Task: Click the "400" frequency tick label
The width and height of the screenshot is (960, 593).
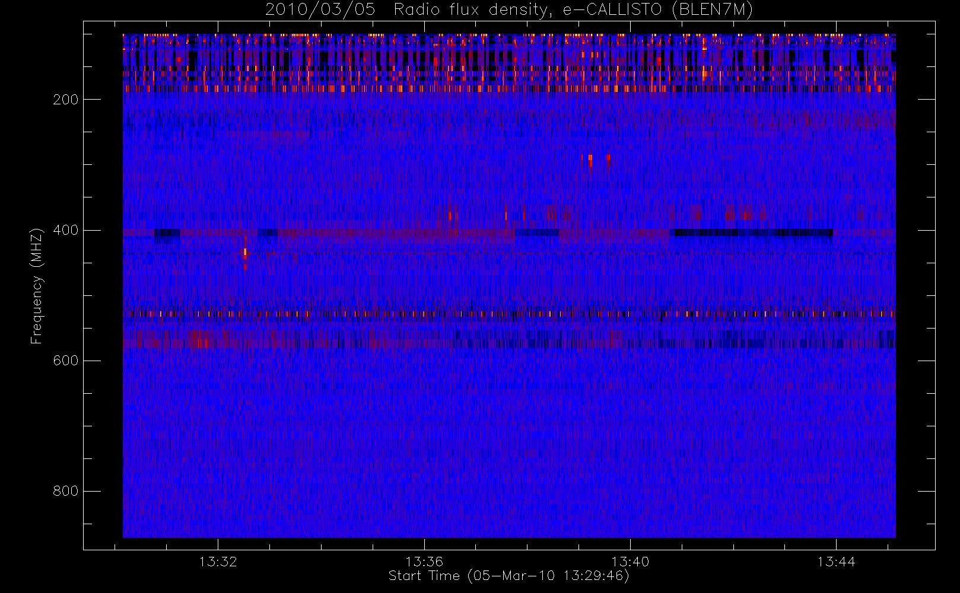Action: (66, 230)
